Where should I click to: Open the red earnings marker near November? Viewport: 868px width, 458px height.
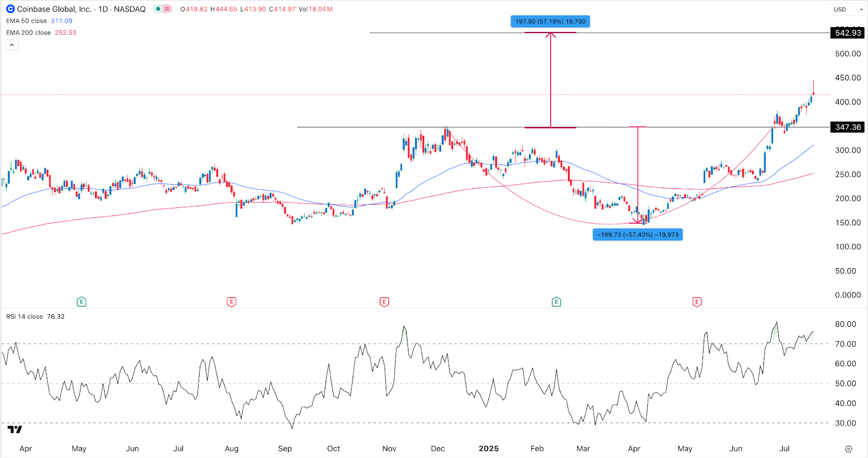384,302
